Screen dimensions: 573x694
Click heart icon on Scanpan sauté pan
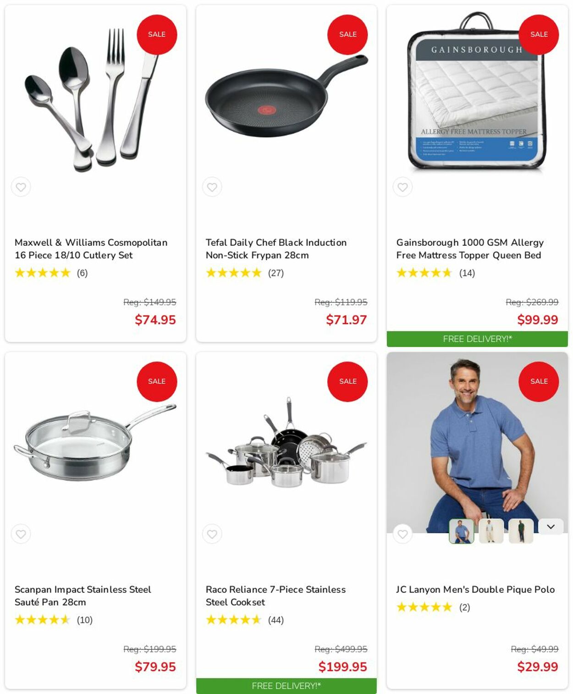click(21, 534)
